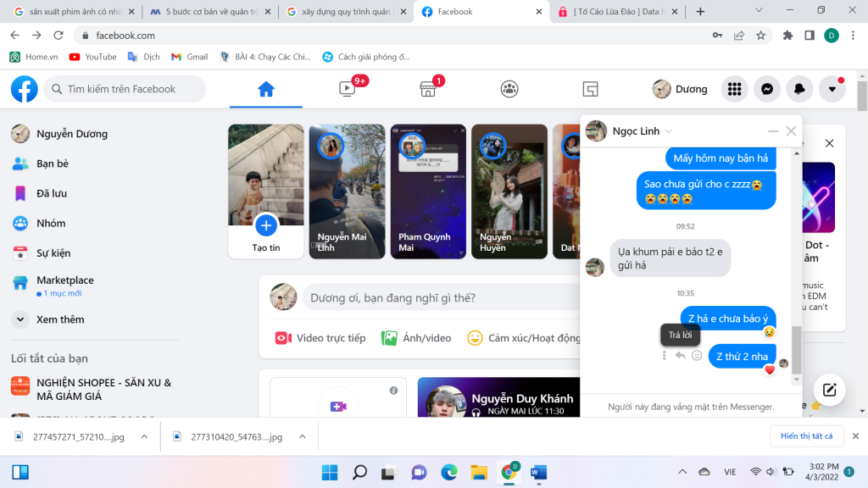Screen dimensions: 868x488
Task: Open the Messenger icon in header
Action: [x=767, y=89]
